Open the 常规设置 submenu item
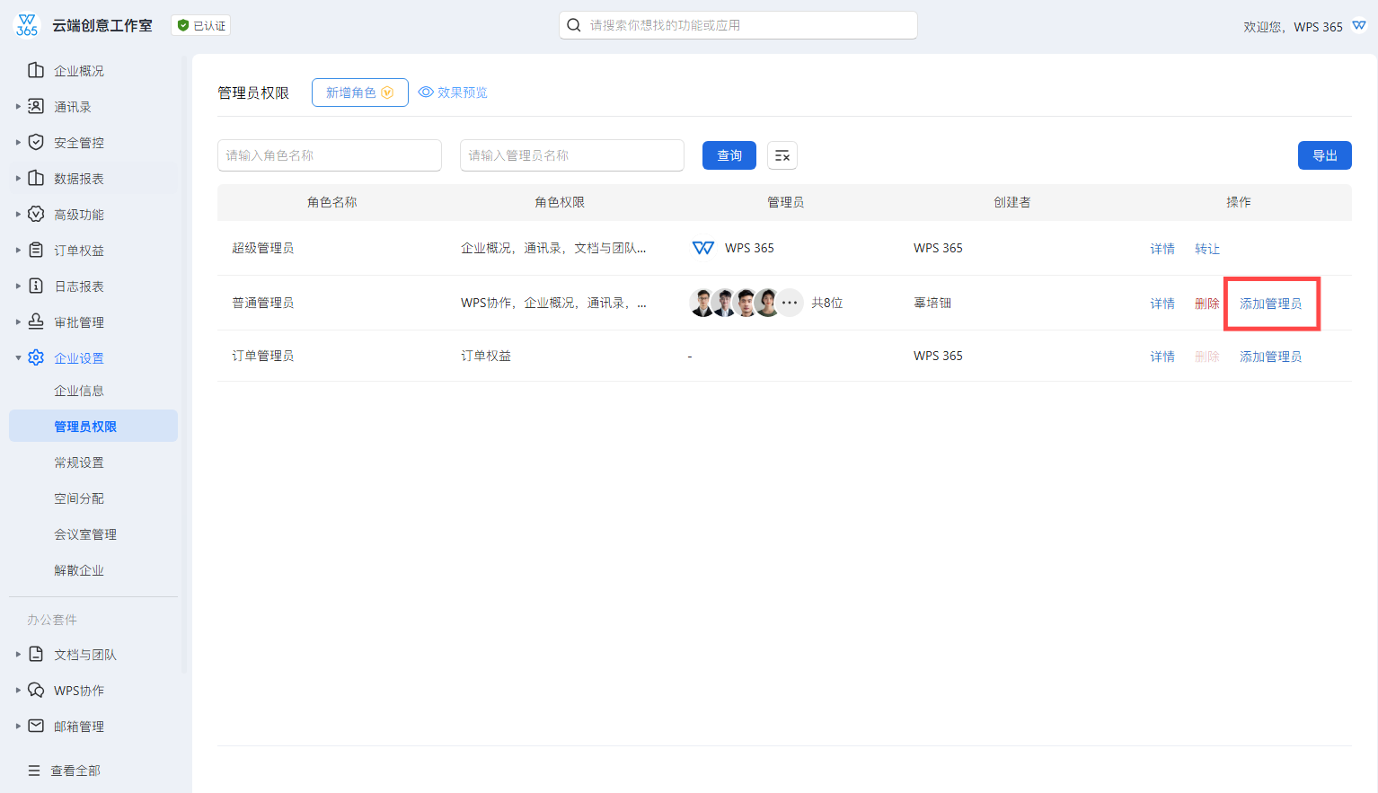 point(79,463)
